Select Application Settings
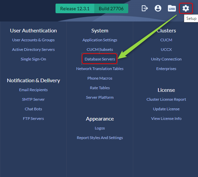This screenshot has width=198, height=177. (100, 40)
